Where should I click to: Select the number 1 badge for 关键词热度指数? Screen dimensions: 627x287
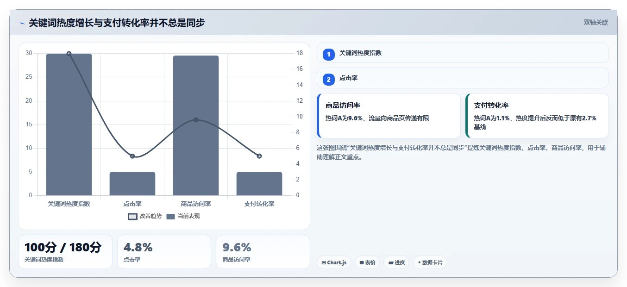329,54
